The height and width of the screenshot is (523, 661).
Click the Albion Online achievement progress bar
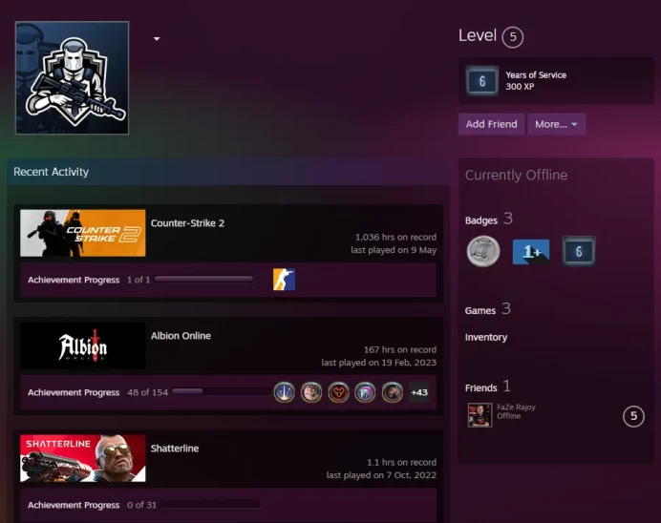click(222, 391)
